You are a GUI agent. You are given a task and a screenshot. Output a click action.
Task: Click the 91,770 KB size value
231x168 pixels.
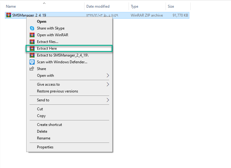[180, 15]
